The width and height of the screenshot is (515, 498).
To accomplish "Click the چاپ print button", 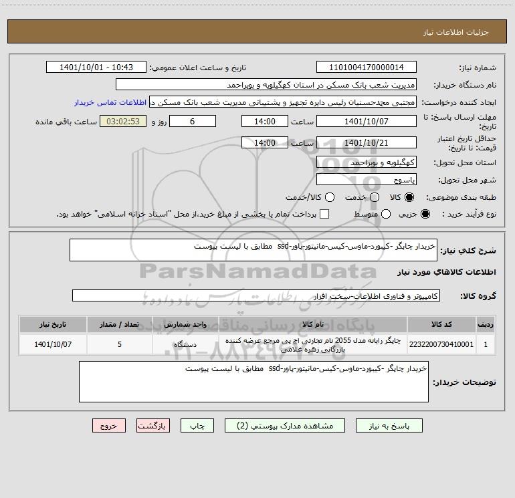I will pos(197,426).
